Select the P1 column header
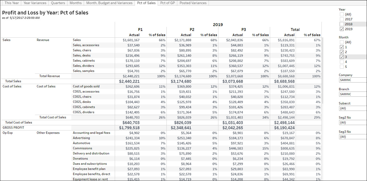The image size is (367, 181). point(140,30)
